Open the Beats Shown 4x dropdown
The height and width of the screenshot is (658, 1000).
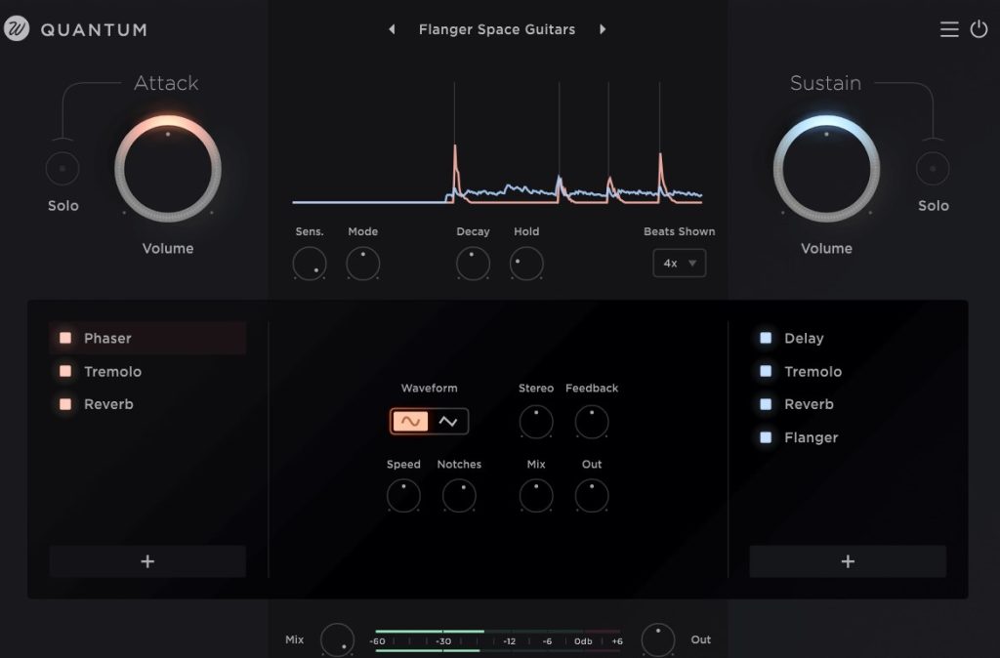pos(679,263)
